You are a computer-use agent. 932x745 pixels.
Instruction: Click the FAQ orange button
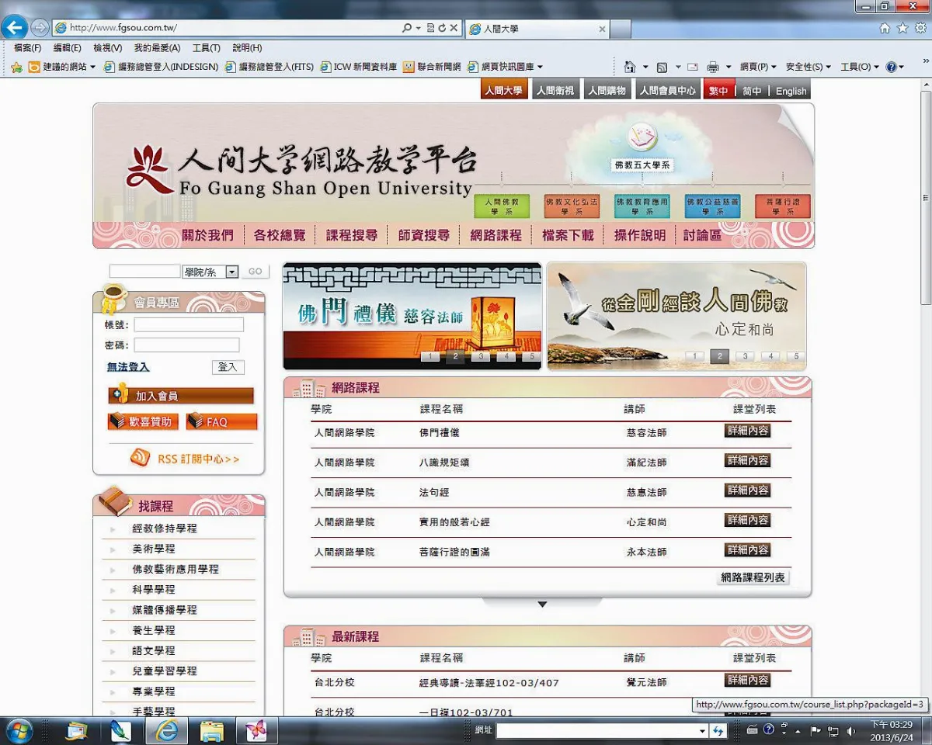[221, 421]
